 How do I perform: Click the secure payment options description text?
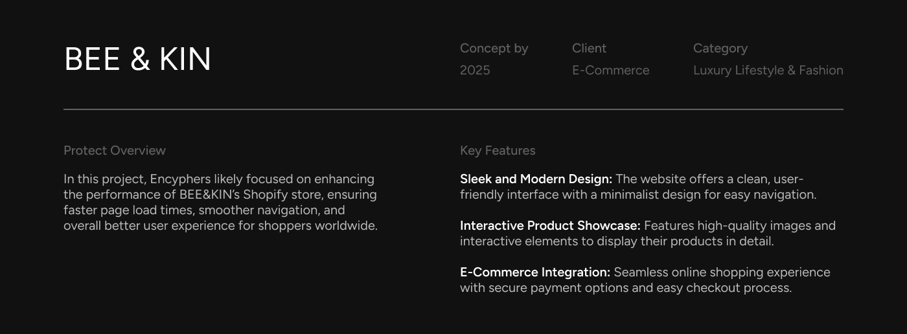pyautogui.click(x=626, y=287)
